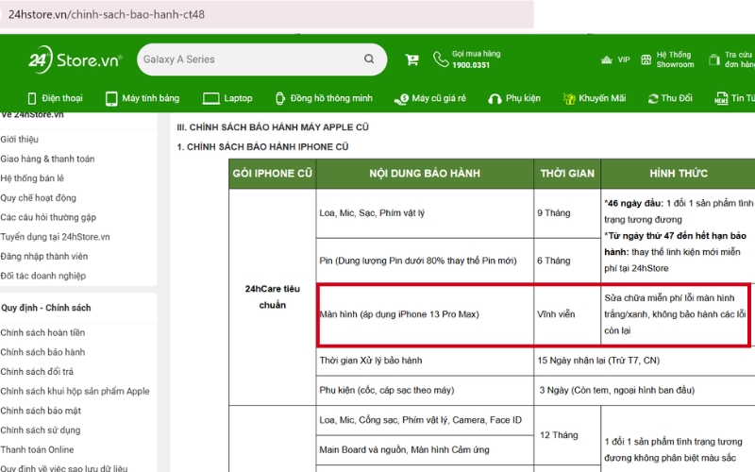
Task: Click the news icon for Tin Tức
Action: 721,99
